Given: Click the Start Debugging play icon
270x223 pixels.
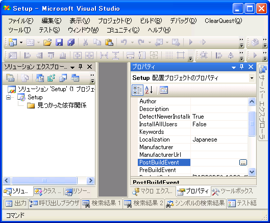Looking at the screenshot, I should tap(190, 42).
